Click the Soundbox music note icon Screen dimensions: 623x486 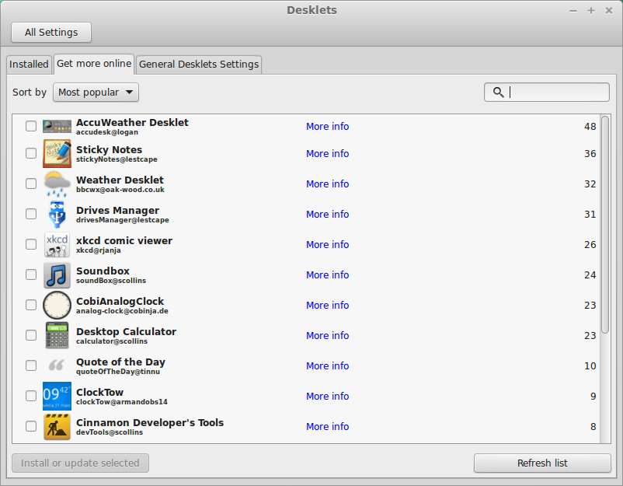tap(57, 274)
